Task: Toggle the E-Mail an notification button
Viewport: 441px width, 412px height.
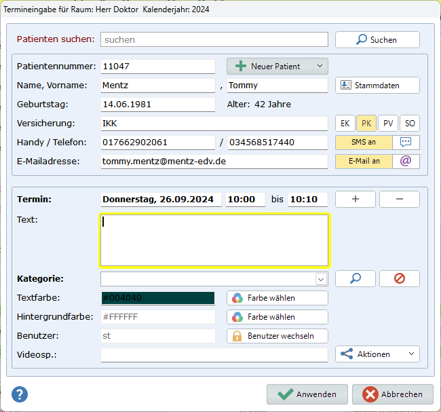Action: [364, 162]
